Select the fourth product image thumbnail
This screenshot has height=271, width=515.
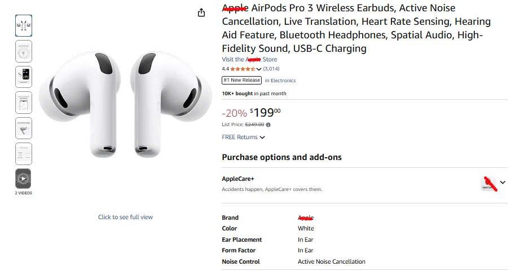point(23,103)
